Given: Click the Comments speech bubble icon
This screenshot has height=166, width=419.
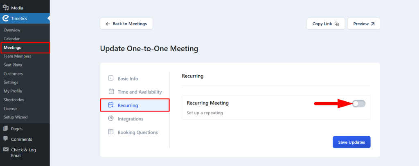Looking at the screenshot, I should (x=6, y=139).
